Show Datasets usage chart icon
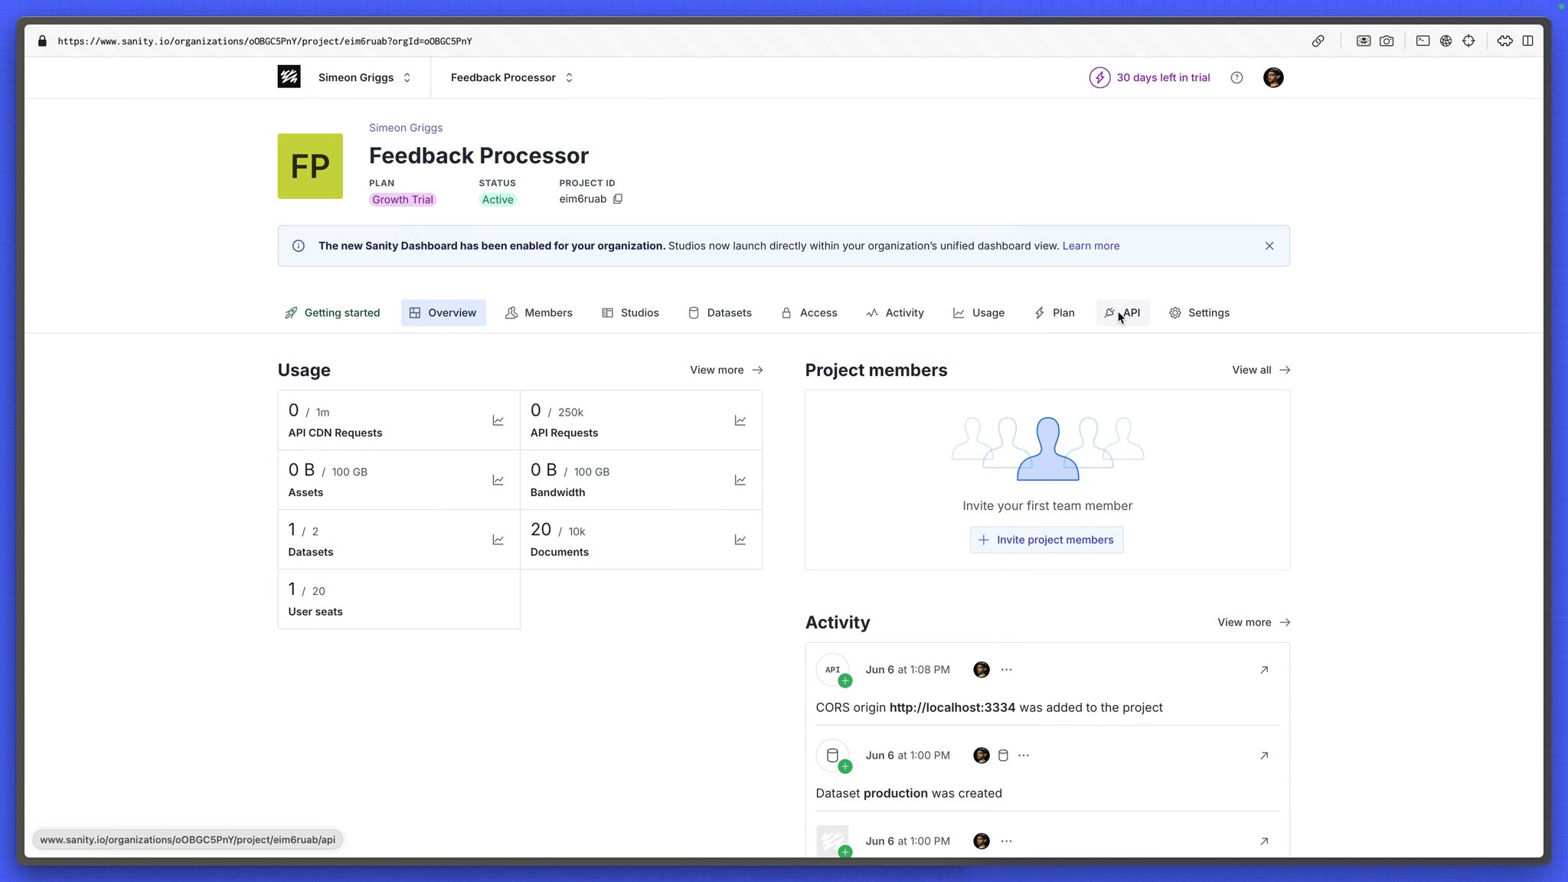The height and width of the screenshot is (882, 1568). (498, 540)
